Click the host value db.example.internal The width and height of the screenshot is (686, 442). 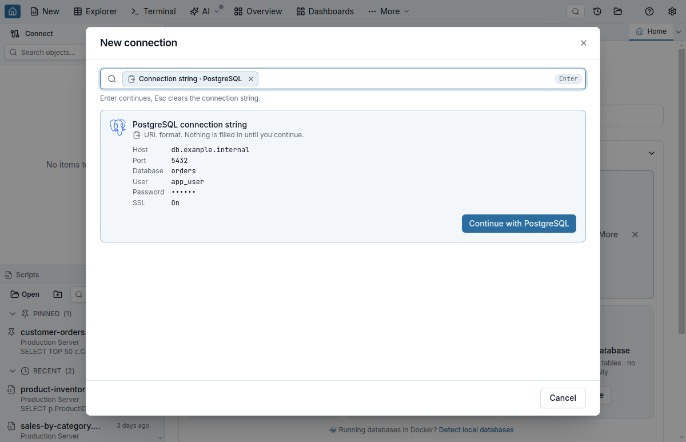pyautogui.click(x=210, y=150)
